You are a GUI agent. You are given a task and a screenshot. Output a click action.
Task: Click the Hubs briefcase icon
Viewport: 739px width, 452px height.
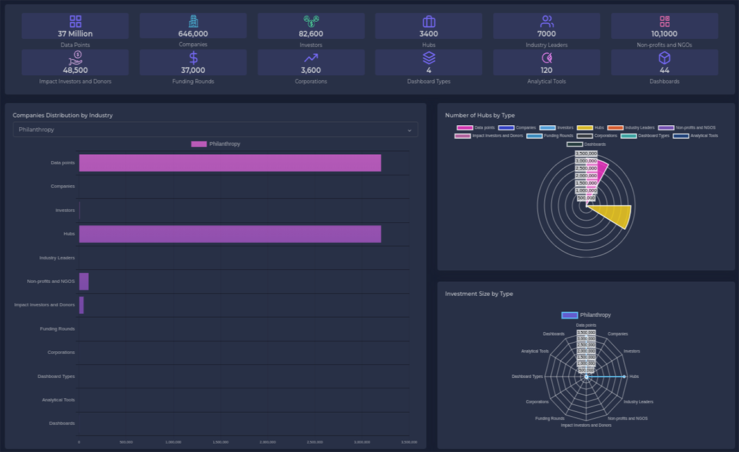[x=429, y=22]
